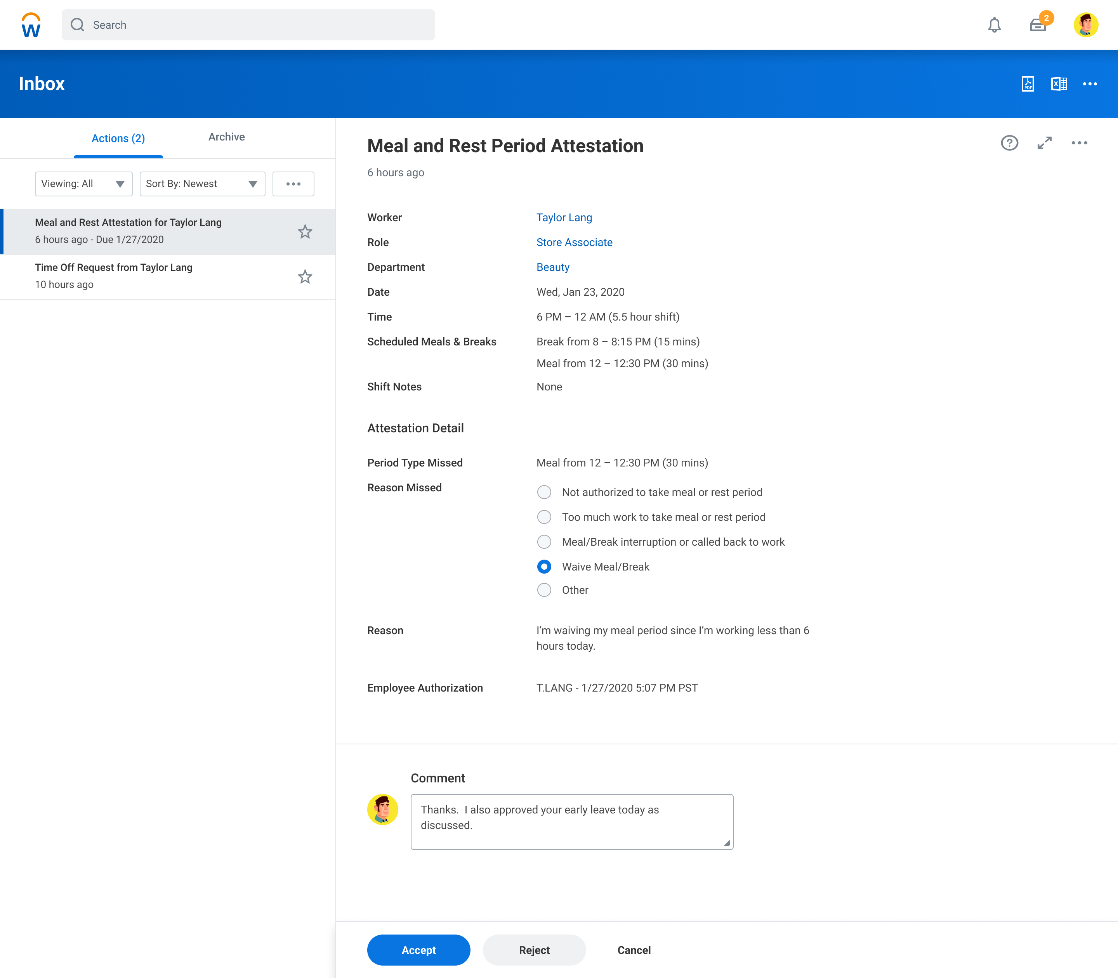Open the user profile avatar menu
Viewport: 1118px width, 978px height.
[1086, 24]
